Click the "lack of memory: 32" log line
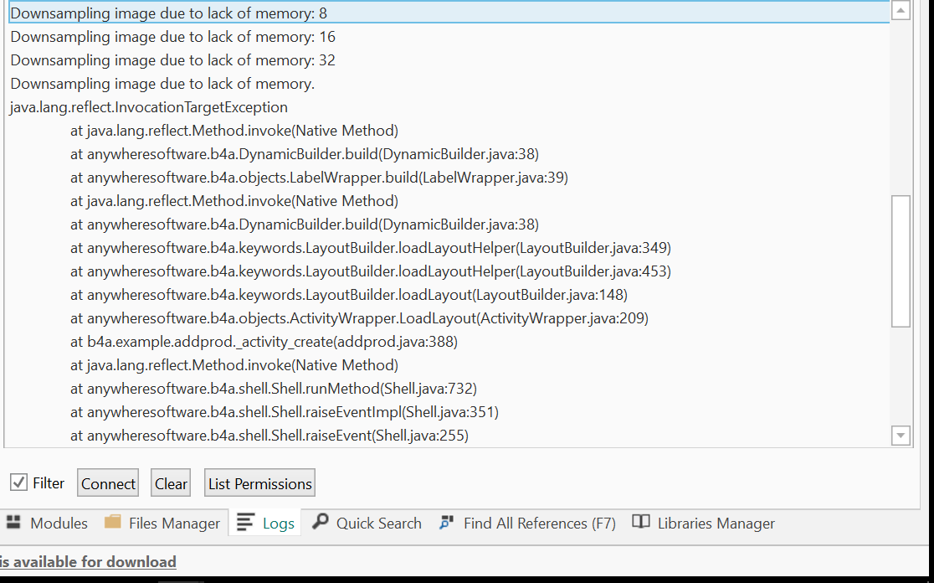Viewport: 934px width, 583px height. click(172, 60)
